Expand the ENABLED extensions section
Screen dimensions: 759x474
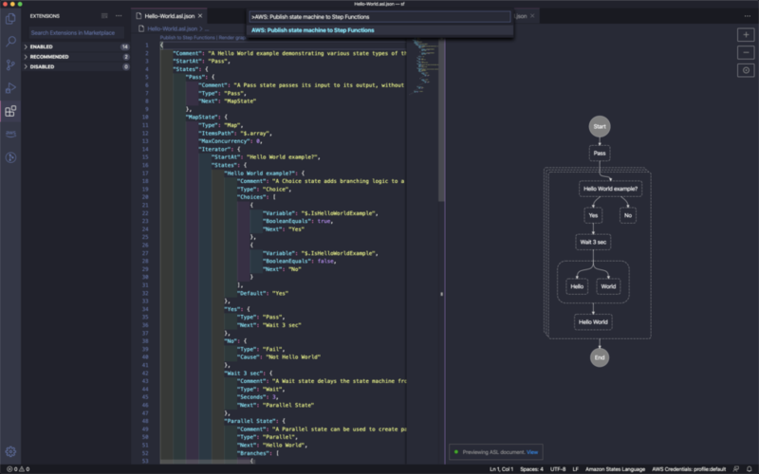77,46
